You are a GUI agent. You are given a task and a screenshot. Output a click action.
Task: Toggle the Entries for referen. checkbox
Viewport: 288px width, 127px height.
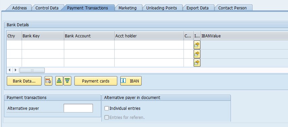(106, 118)
